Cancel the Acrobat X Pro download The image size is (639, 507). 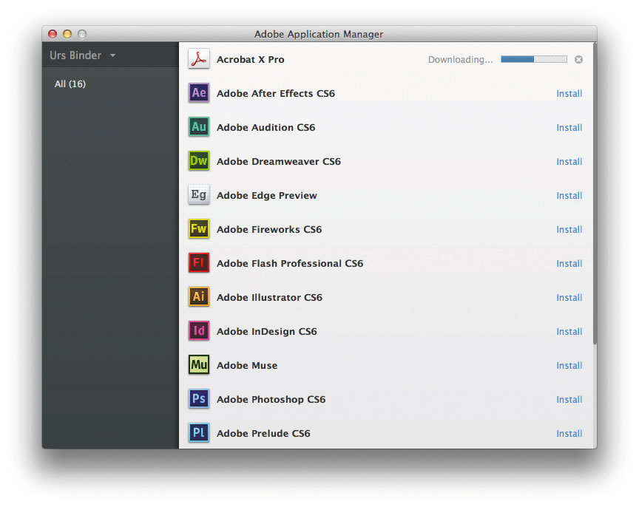[578, 59]
